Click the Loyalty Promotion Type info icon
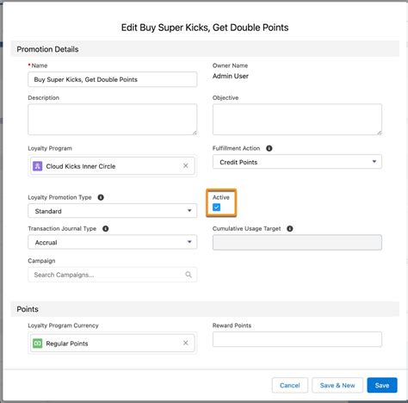Image resolution: width=408 pixels, height=403 pixels. tap(101, 197)
